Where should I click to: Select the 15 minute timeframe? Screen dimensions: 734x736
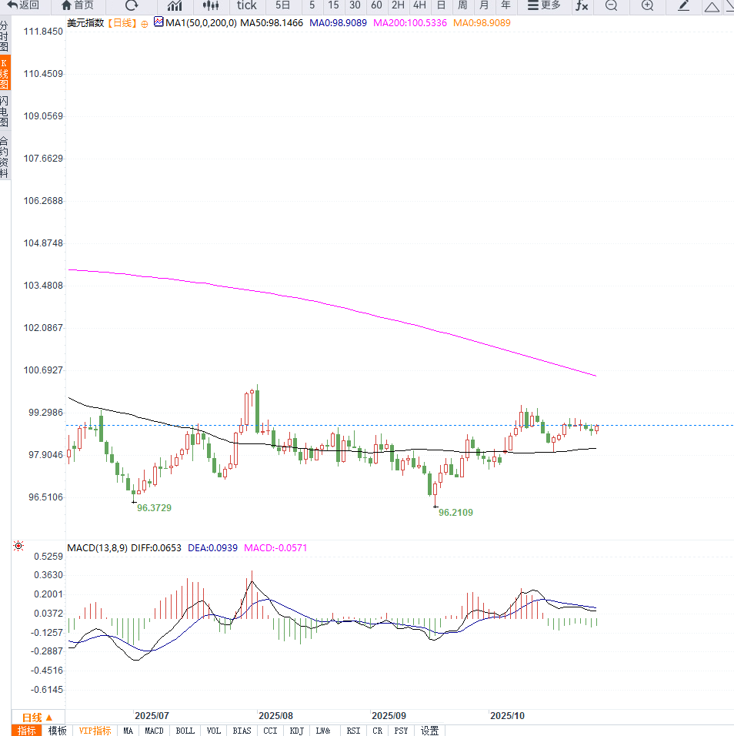click(x=333, y=5)
